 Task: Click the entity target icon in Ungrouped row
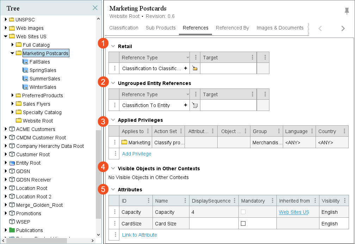(195, 105)
